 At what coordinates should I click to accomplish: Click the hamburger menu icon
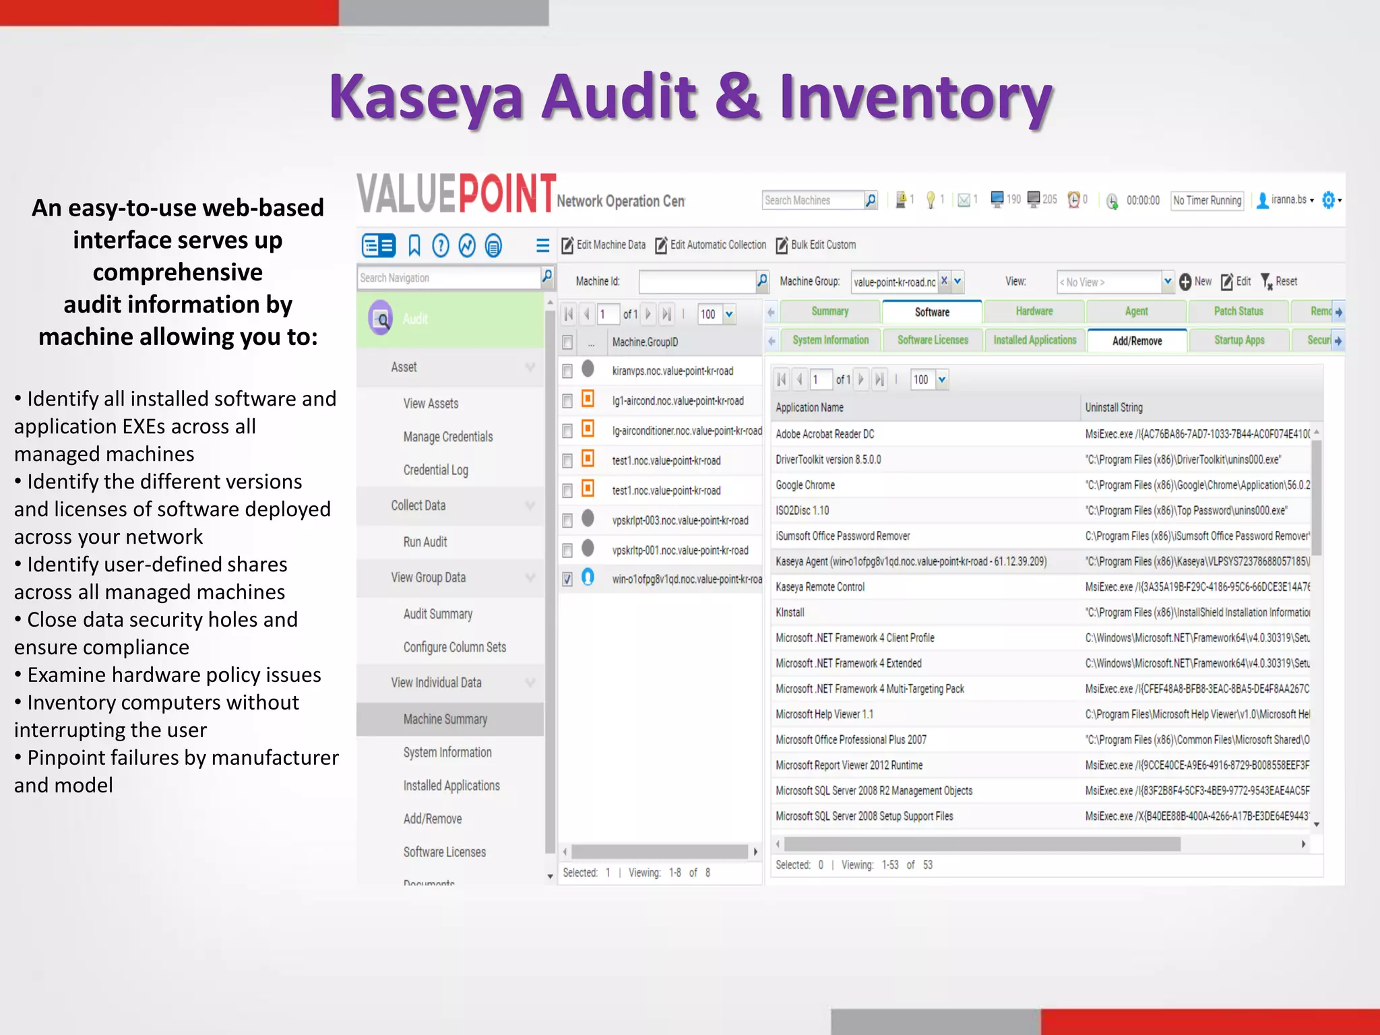(542, 245)
